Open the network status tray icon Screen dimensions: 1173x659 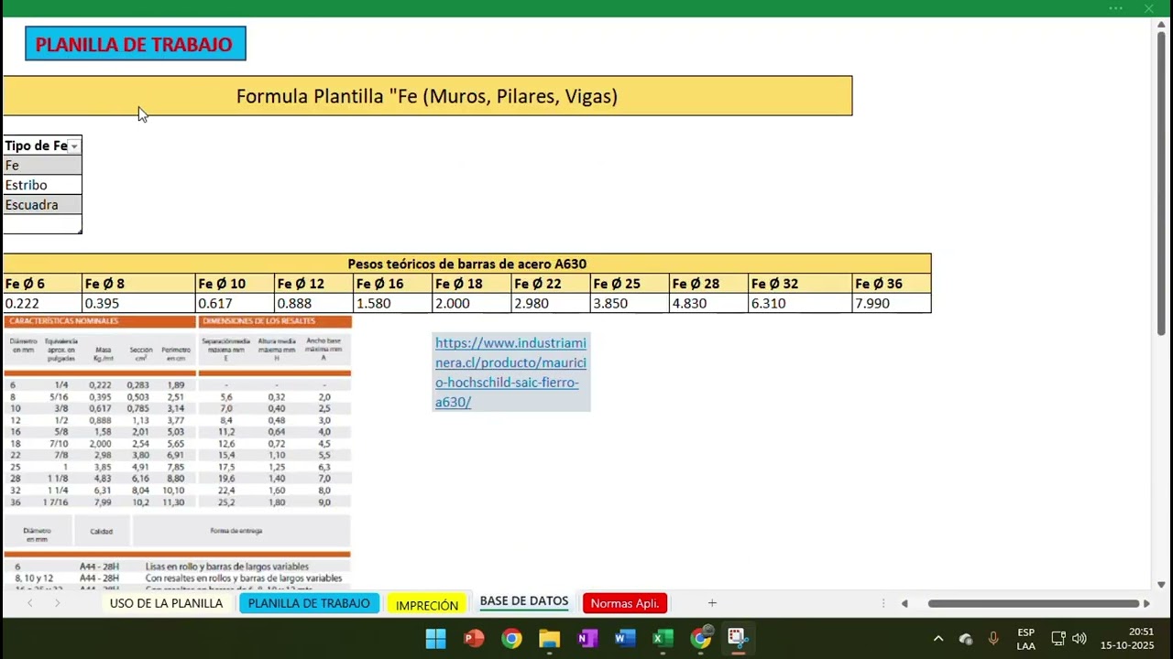tap(1058, 639)
